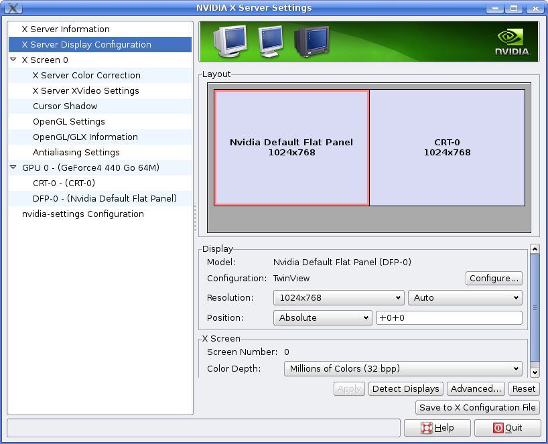Open X Server Color Correction
Viewport: 548px width, 444px height.
[x=100, y=75]
